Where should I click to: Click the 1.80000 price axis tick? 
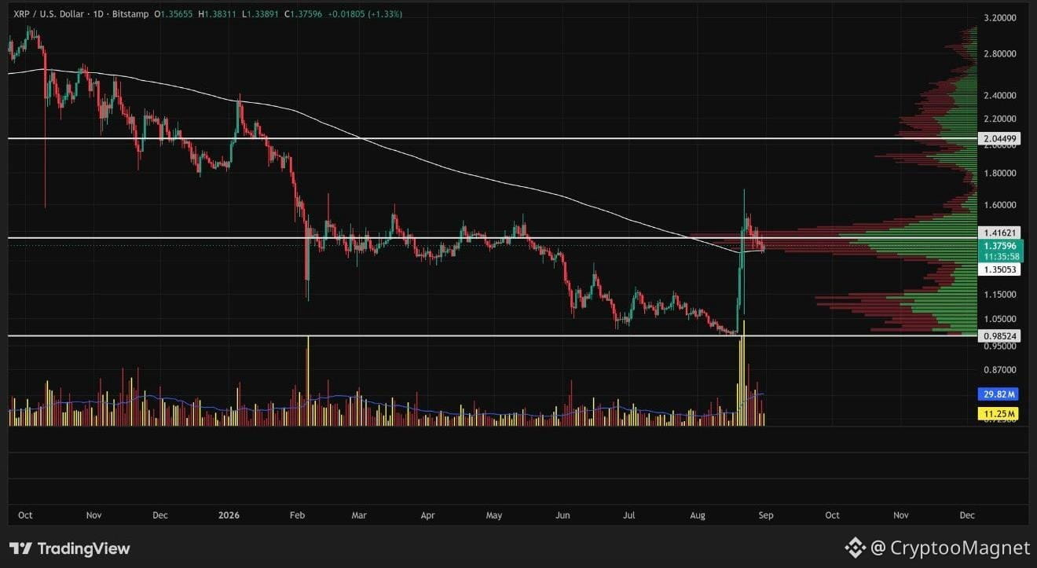(1001, 173)
